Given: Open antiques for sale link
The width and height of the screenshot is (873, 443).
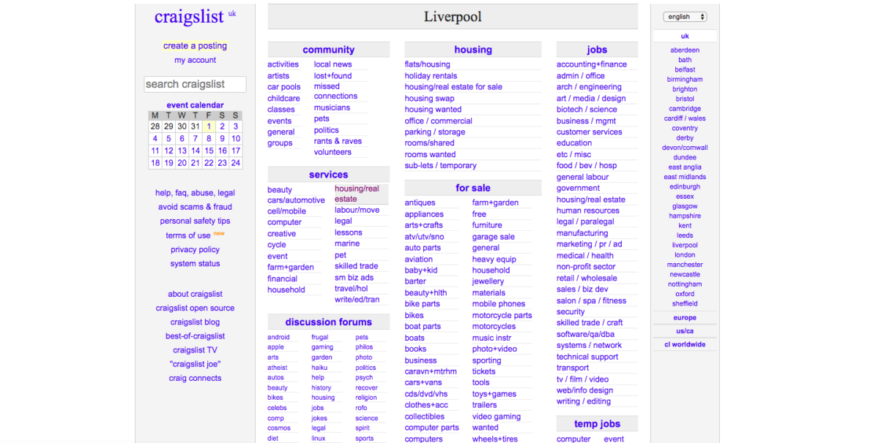Looking at the screenshot, I should pyautogui.click(x=420, y=203).
